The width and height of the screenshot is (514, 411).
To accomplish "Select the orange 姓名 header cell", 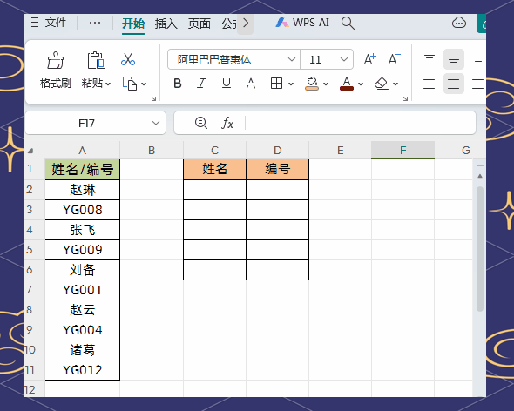I will click(x=214, y=170).
